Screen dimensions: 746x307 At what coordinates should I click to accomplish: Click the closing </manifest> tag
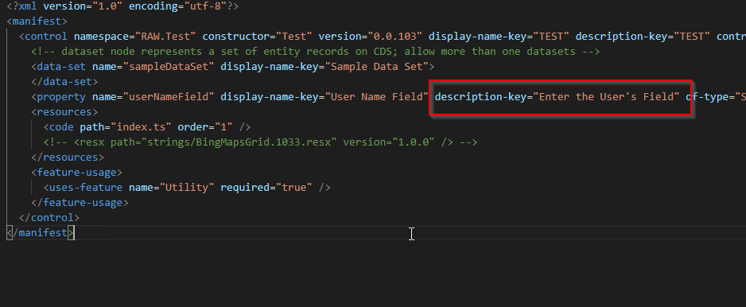(x=41, y=233)
